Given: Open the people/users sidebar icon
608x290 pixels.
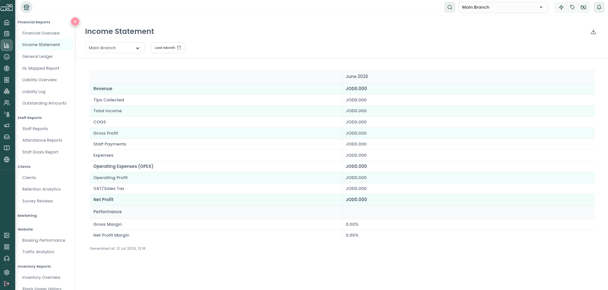Looking at the screenshot, I should tap(7, 103).
